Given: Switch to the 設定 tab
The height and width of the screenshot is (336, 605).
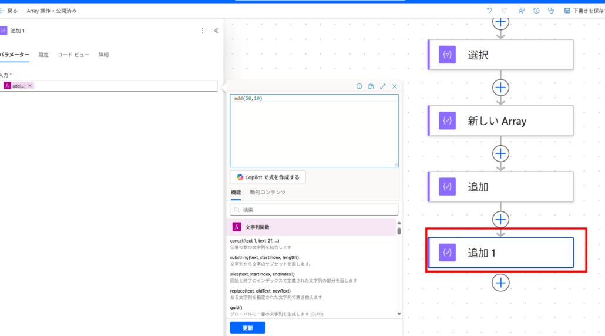Looking at the screenshot, I should (x=43, y=55).
